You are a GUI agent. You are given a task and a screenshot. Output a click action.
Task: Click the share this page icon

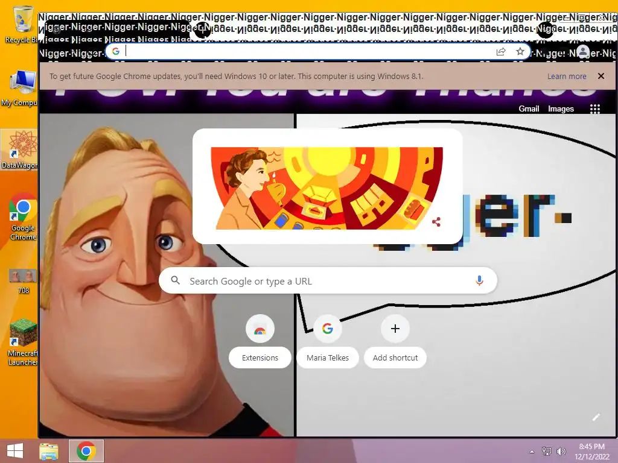click(500, 52)
